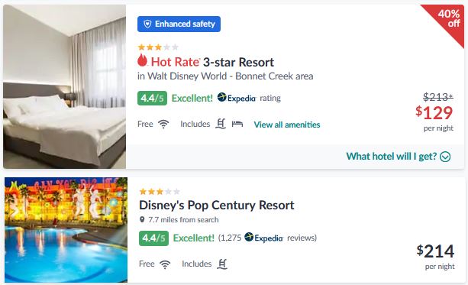Open the View all amenities link
The width and height of the screenshot is (468, 285).
click(287, 125)
